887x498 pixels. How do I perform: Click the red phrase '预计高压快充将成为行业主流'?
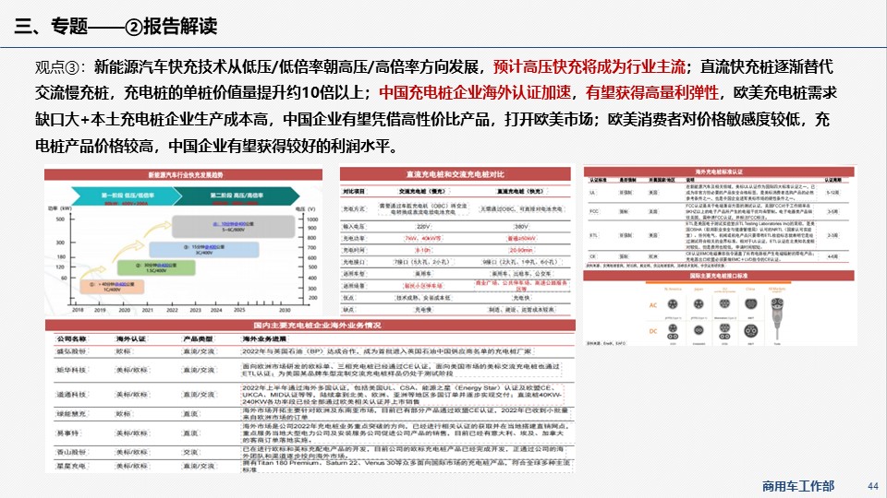589,66
